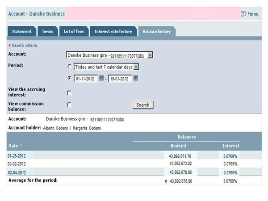Sort by the Date column arrow
268x201 pixels.
pyautogui.click(x=21, y=145)
